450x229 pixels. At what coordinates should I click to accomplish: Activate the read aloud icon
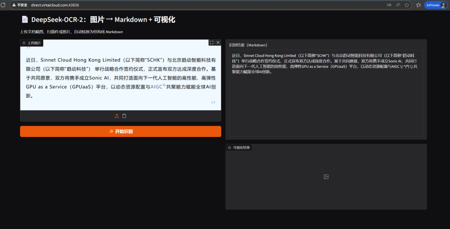[x=398, y=5]
